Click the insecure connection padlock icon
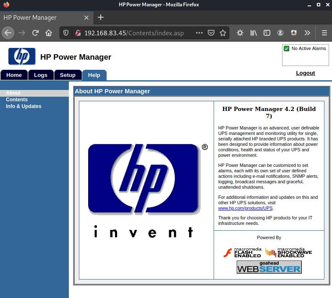This screenshot has width=332, height=298. click(x=78, y=33)
